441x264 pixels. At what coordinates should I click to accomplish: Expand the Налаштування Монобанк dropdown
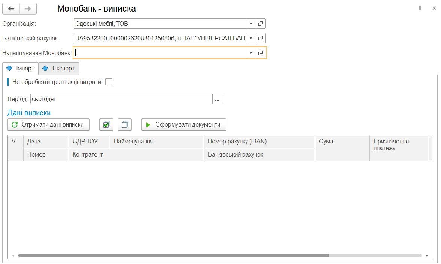pos(251,53)
